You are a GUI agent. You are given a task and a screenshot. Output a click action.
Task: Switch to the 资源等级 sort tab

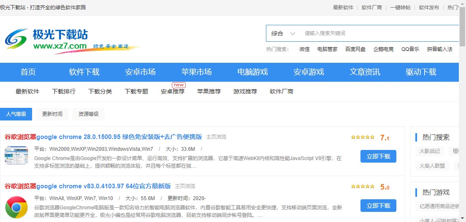point(89,114)
